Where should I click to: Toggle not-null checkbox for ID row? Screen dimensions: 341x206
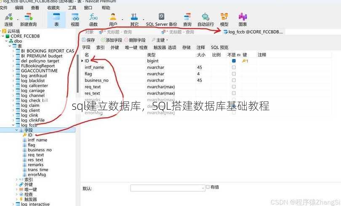point(234,61)
